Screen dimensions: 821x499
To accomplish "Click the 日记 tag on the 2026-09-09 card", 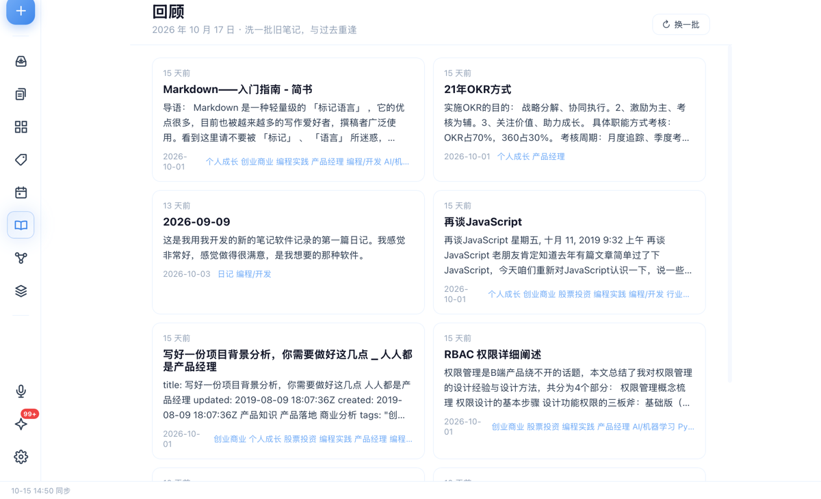I will (x=225, y=274).
